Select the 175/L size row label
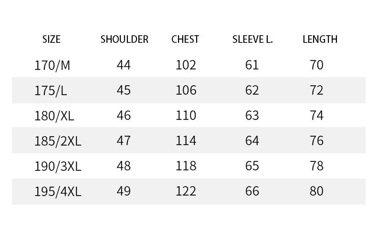This screenshot has width=377, height=238. click(51, 91)
